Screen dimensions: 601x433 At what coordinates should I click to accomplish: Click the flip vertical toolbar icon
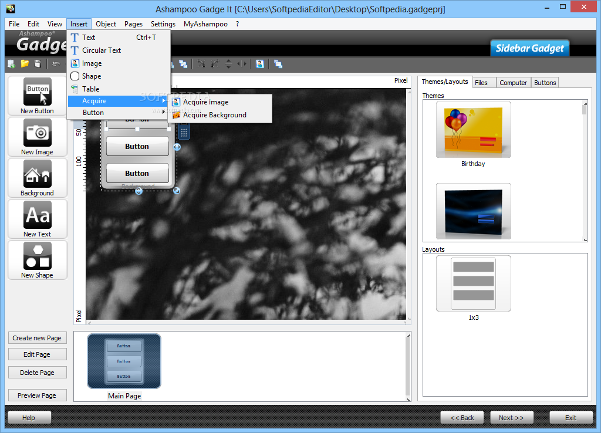coord(228,64)
